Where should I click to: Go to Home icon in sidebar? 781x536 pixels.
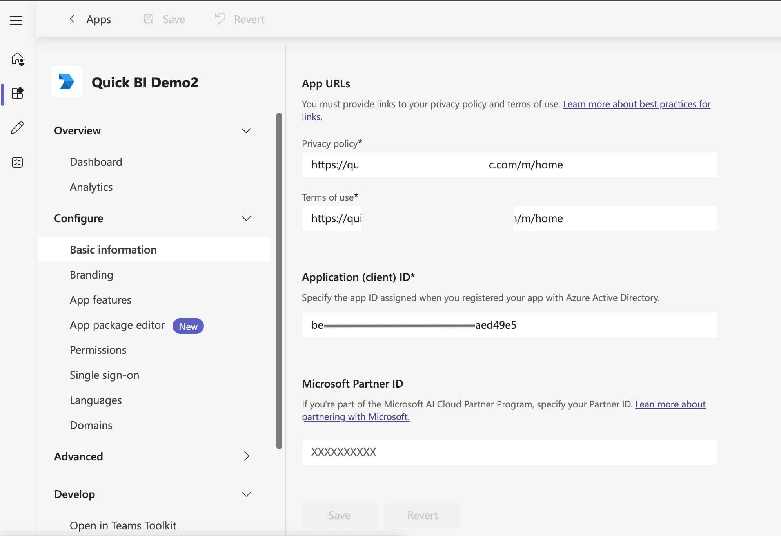(18, 59)
